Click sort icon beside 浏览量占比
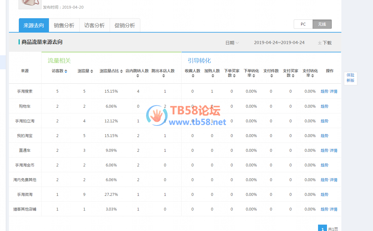 coord(121,71)
